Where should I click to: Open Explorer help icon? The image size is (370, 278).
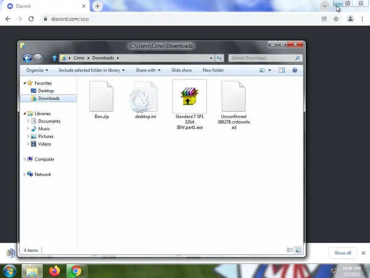click(x=295, y=70)
